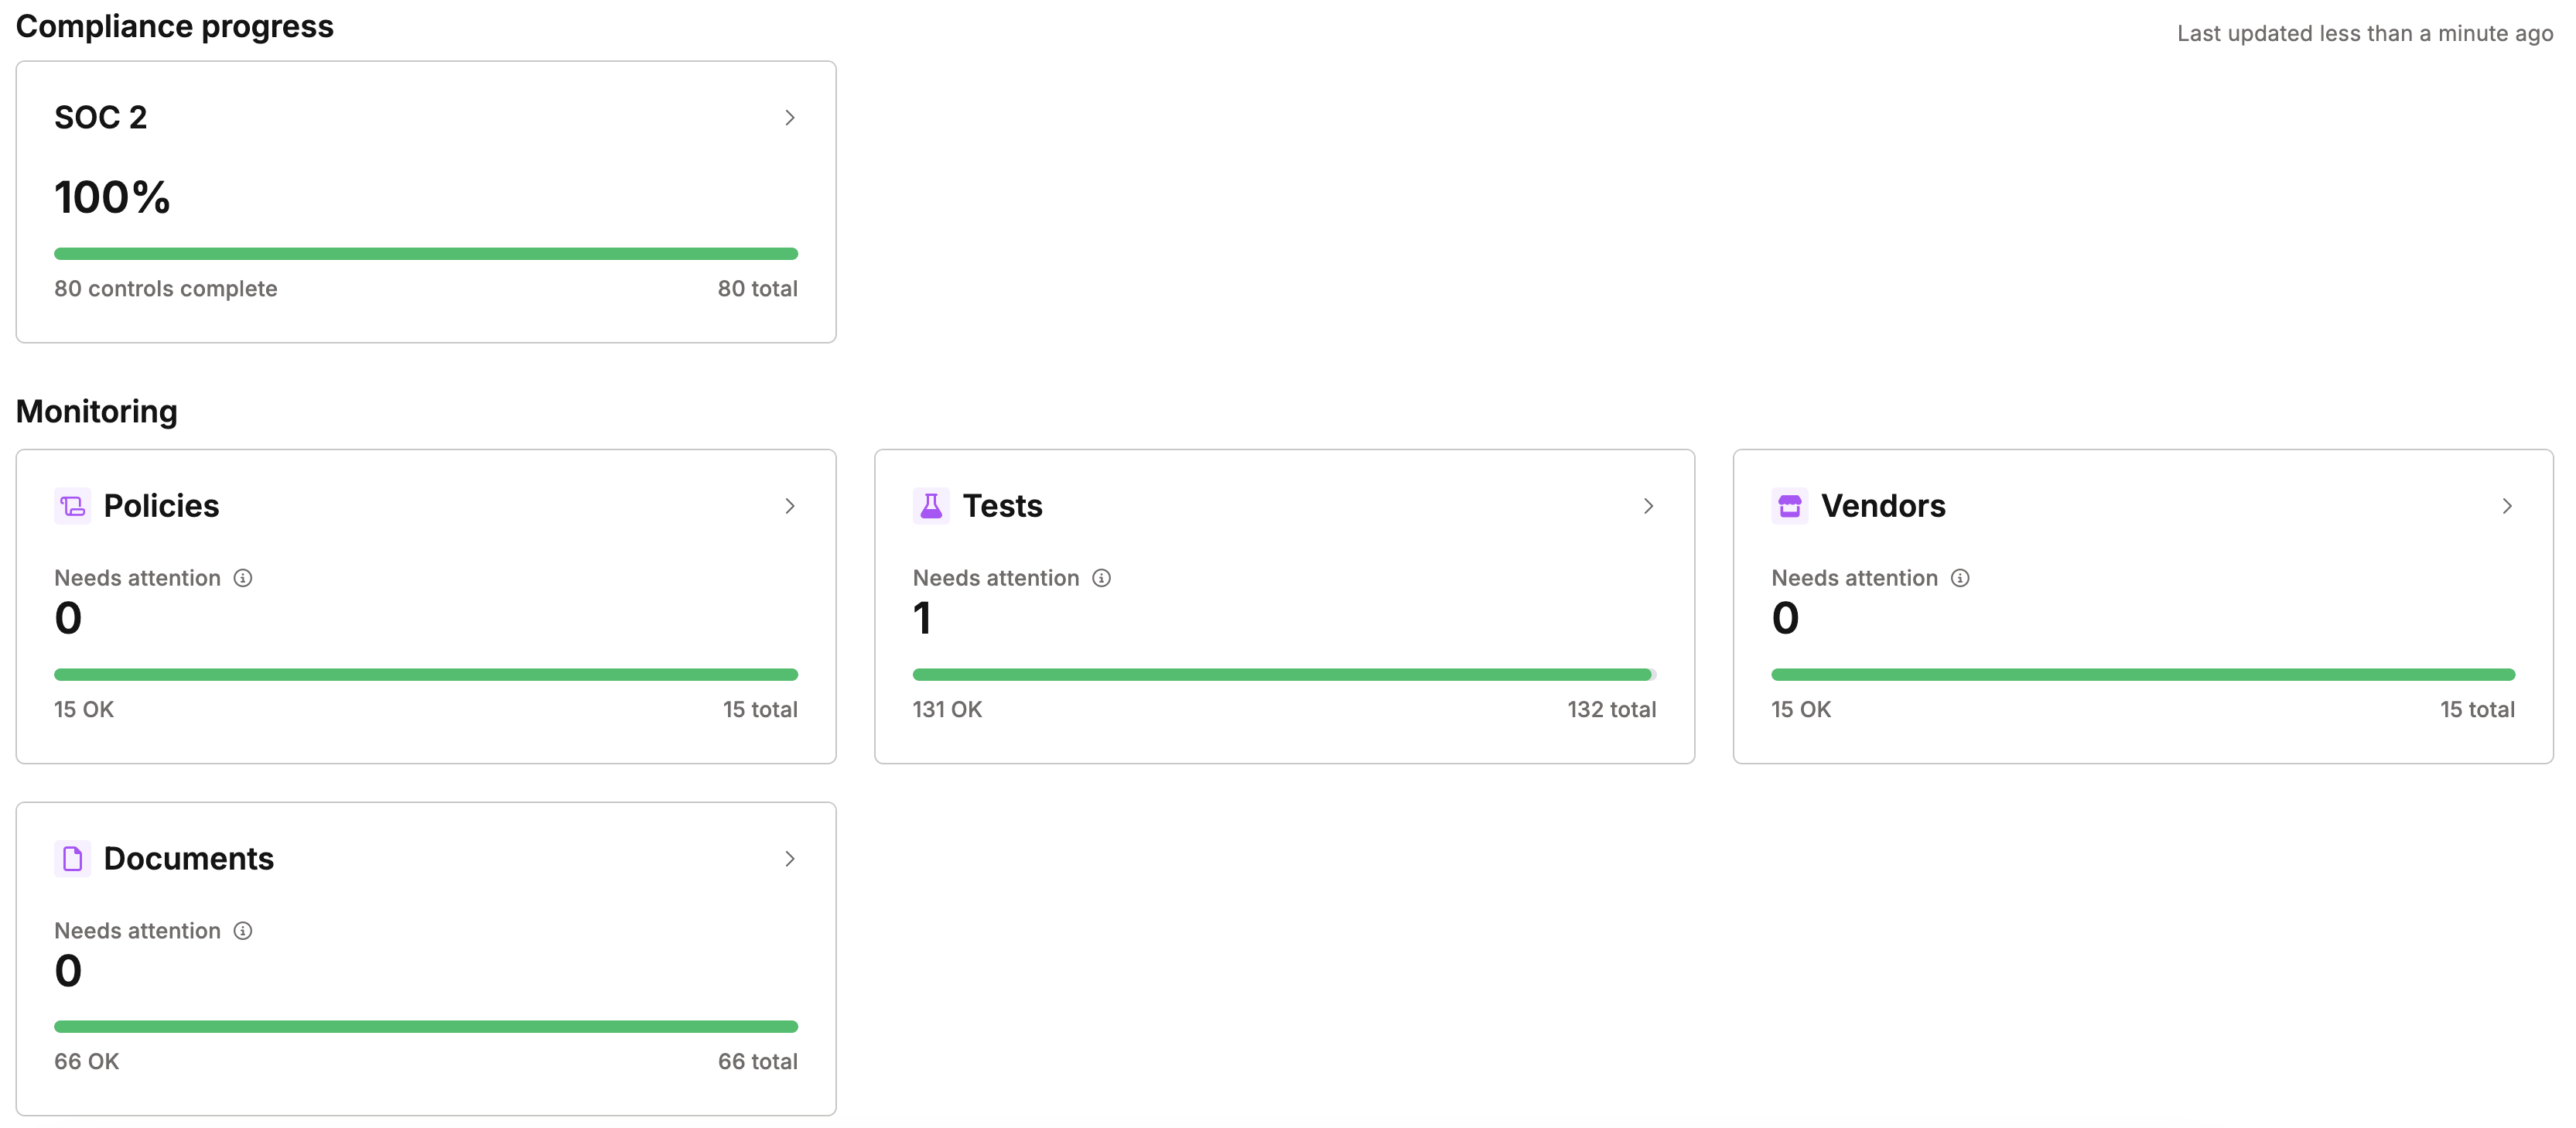Click the Tests 131 OK progress bar
The height and width of the screenshot is (1128, 2576).
1283,675
